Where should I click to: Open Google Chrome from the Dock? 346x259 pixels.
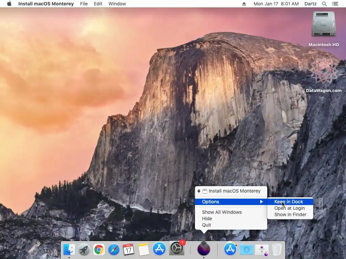99,250
